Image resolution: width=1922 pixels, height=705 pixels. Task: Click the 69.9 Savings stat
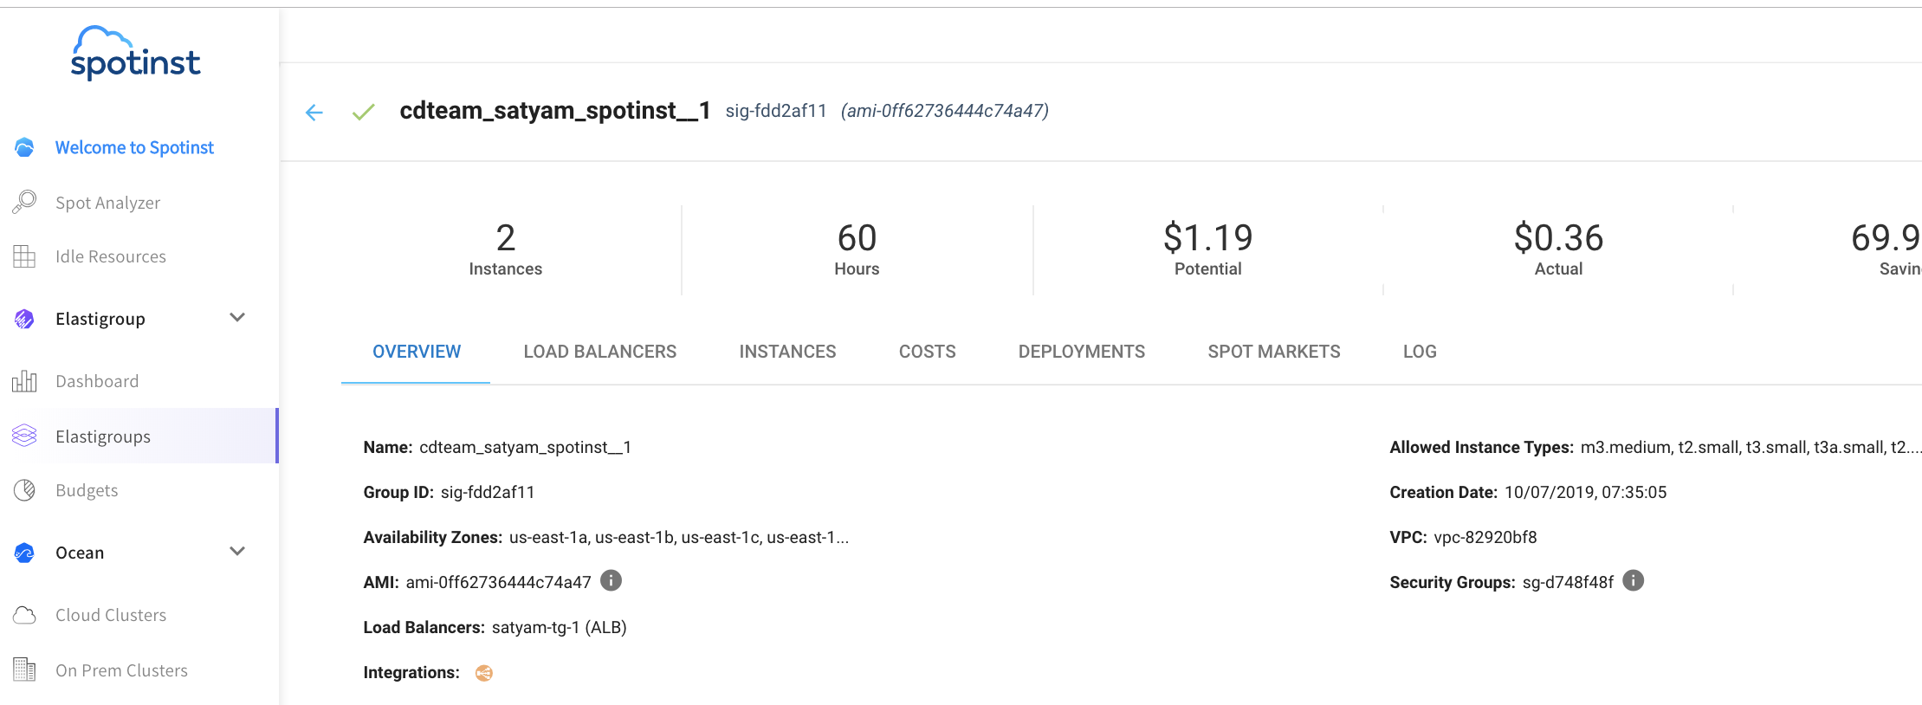pos(1886,249)
